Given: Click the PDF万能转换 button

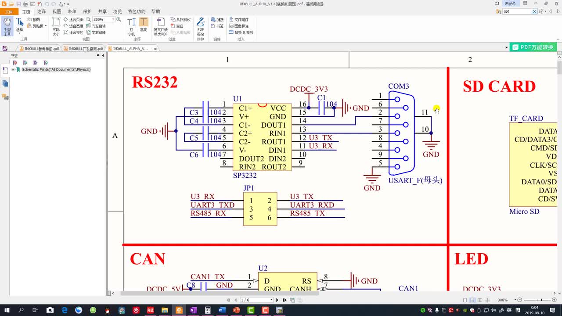Looking at the screenshot, I should tap(533, 47).
